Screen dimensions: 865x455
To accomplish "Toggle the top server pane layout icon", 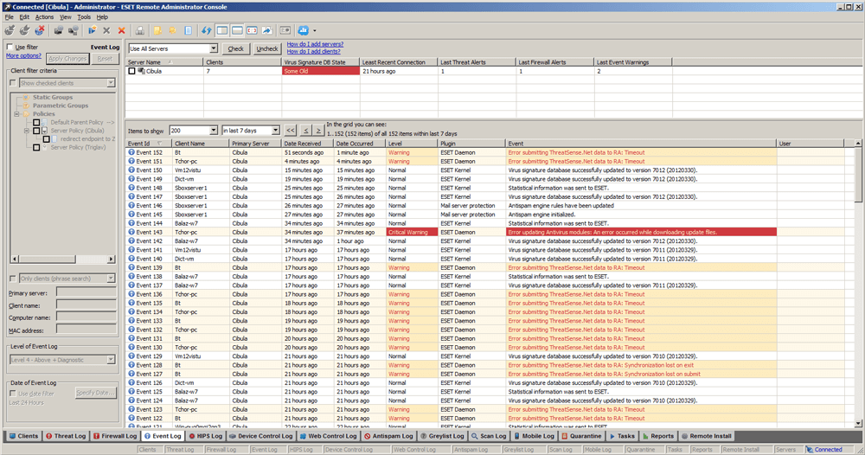I will coord(237,30).
